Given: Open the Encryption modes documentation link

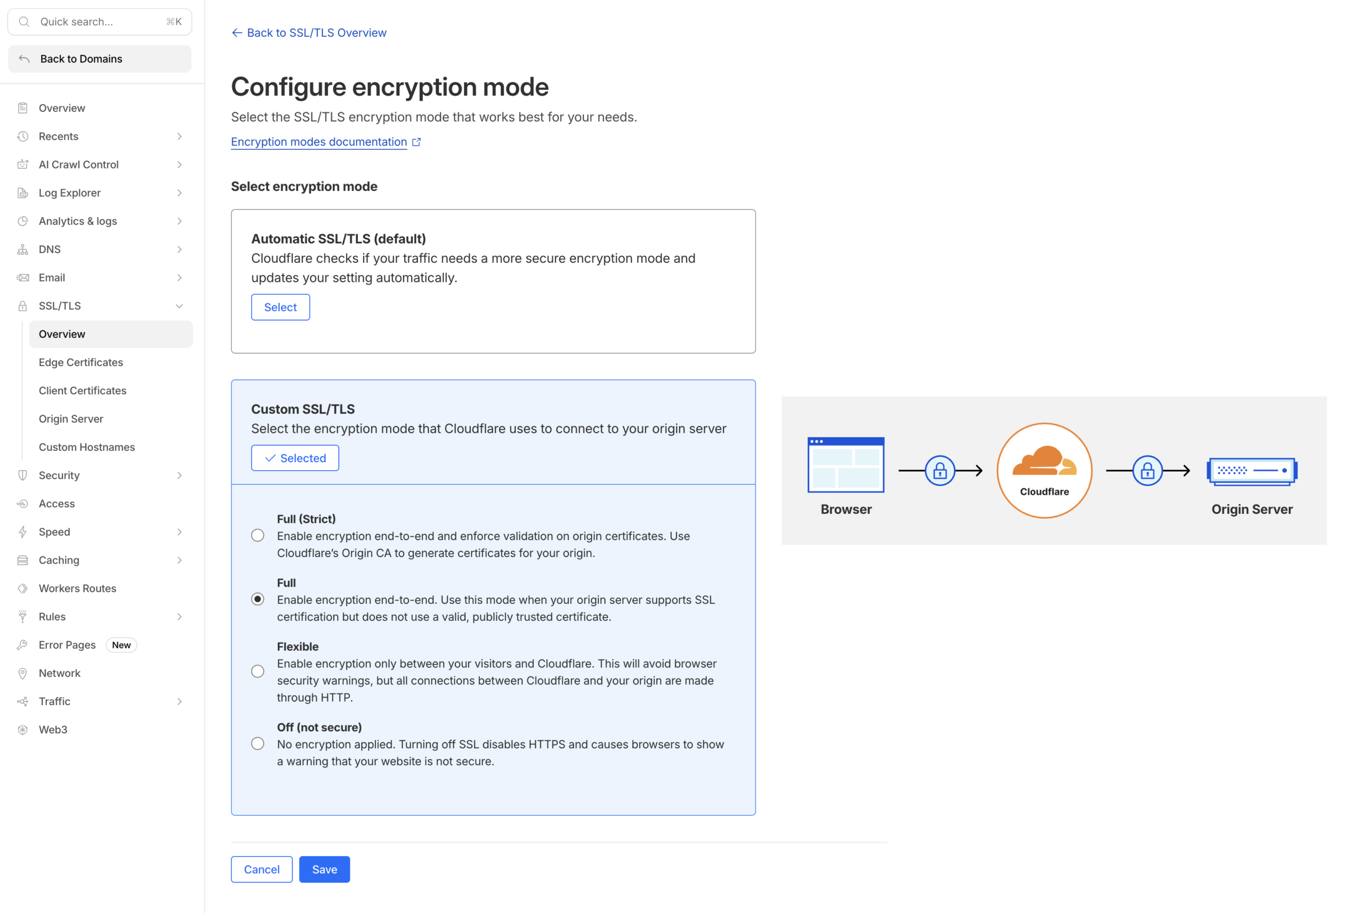Looking at the screenshot, I should [318, 141].
